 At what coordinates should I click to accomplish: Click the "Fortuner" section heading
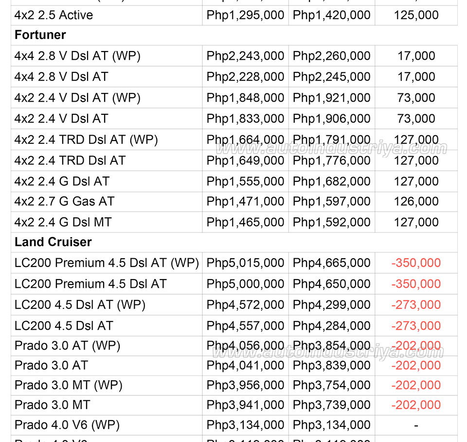pos(40,35)
